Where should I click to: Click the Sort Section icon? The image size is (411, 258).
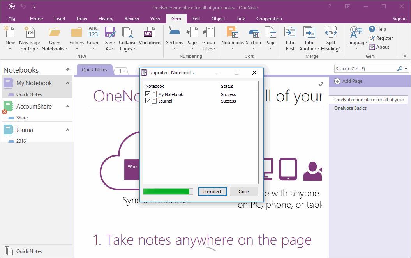[253, 33]
